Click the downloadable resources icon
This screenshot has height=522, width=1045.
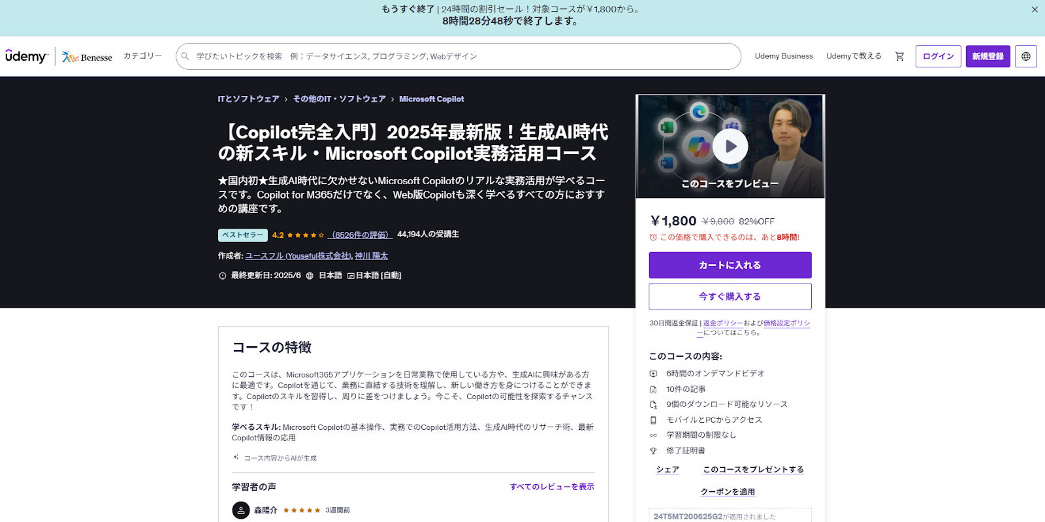point(653,404)
